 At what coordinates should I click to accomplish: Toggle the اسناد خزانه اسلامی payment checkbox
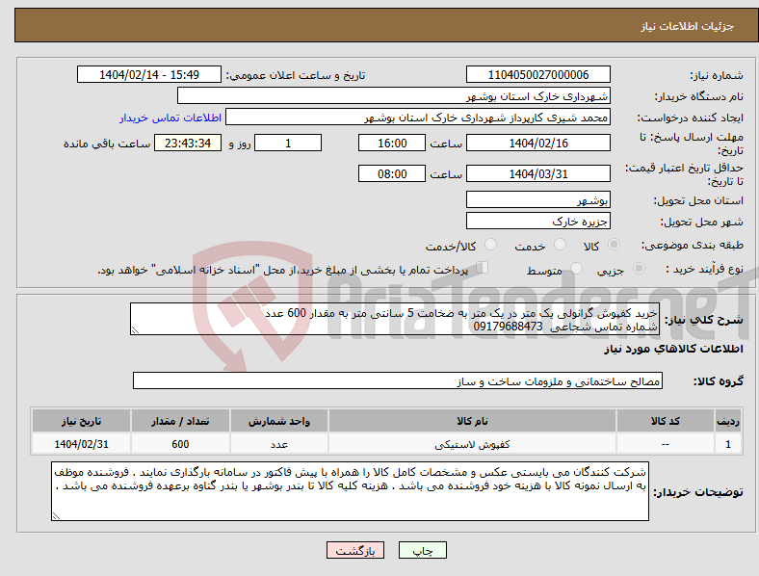pos(483,267)
